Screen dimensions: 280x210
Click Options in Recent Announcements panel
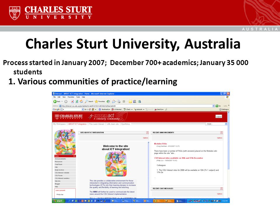click(x=219, y=138)
